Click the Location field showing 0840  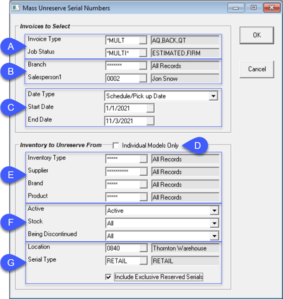123,248
